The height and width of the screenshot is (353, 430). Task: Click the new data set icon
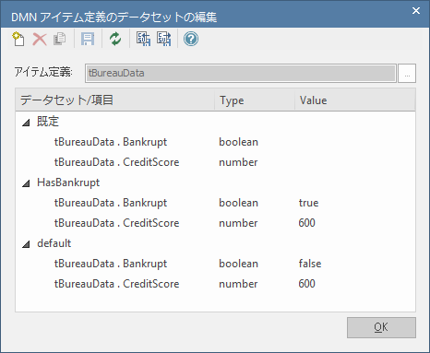(18, 39)
